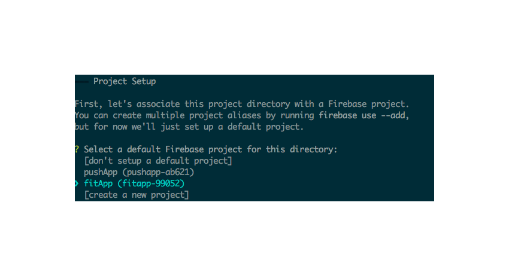Click the fitapp-99052 project ID
This screenshot has height=276, width=509.
[153, 183]
